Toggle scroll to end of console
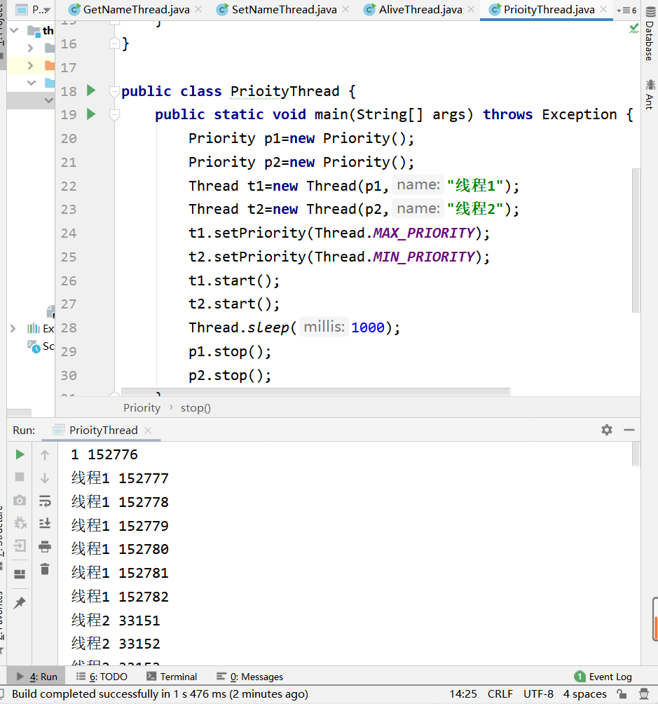Viewport: 658px width, 704px height. 45,523
